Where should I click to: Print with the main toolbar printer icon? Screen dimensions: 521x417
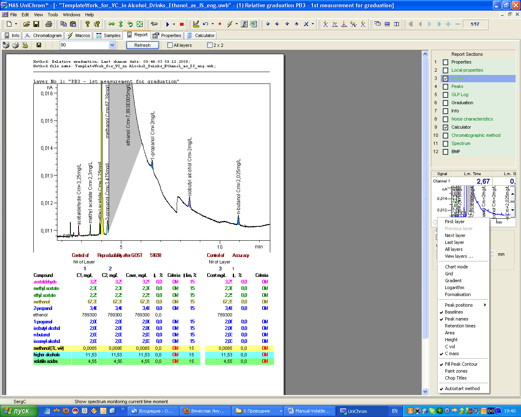click(x=49, y=24)
